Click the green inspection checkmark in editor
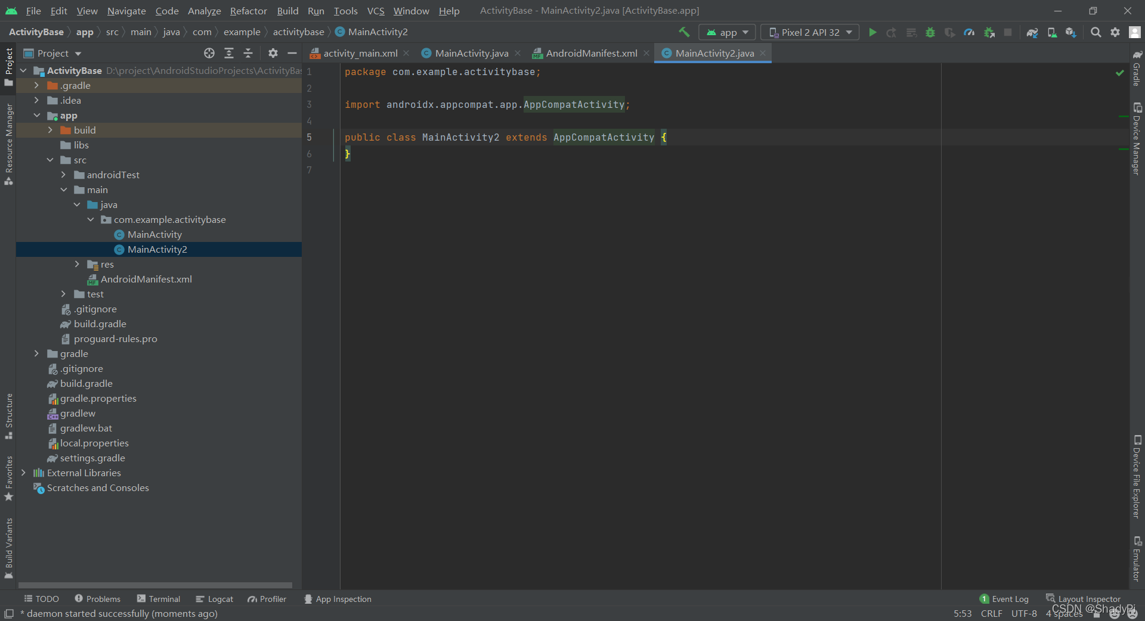Screen dimensions: 1145x621 tap(1120, 73)
